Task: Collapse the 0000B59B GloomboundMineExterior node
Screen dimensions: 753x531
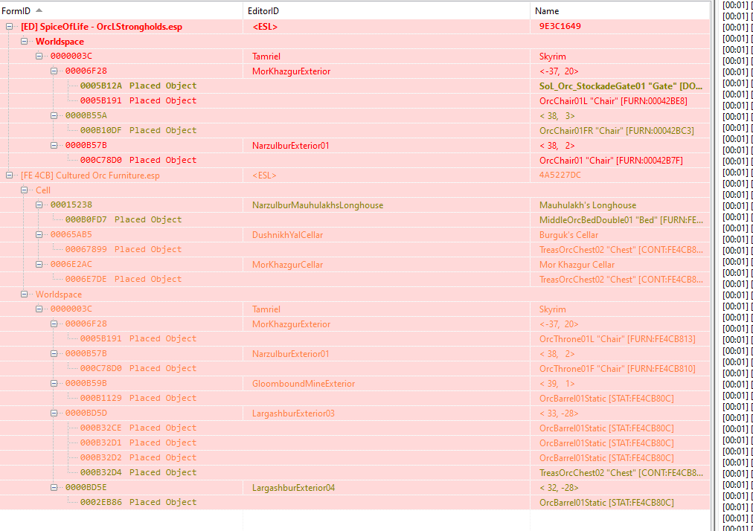Action: point(54,383)
